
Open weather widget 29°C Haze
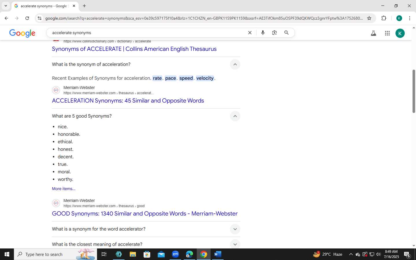328,254
